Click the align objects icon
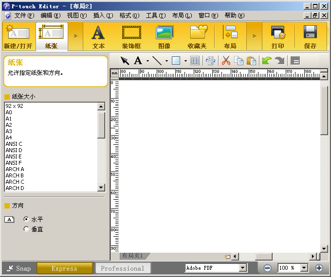 point(210,61)
